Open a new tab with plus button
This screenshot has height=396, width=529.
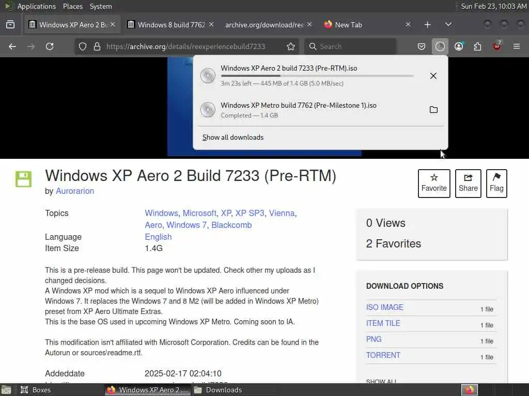427,25
